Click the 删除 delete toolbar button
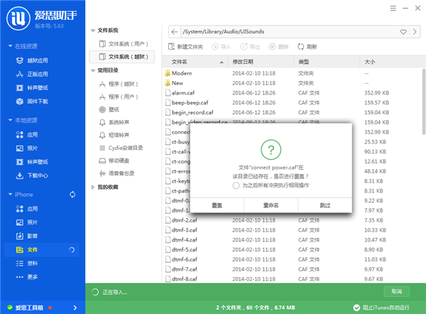Viewport: 426px width, 314px height. (x=278, y=47)
